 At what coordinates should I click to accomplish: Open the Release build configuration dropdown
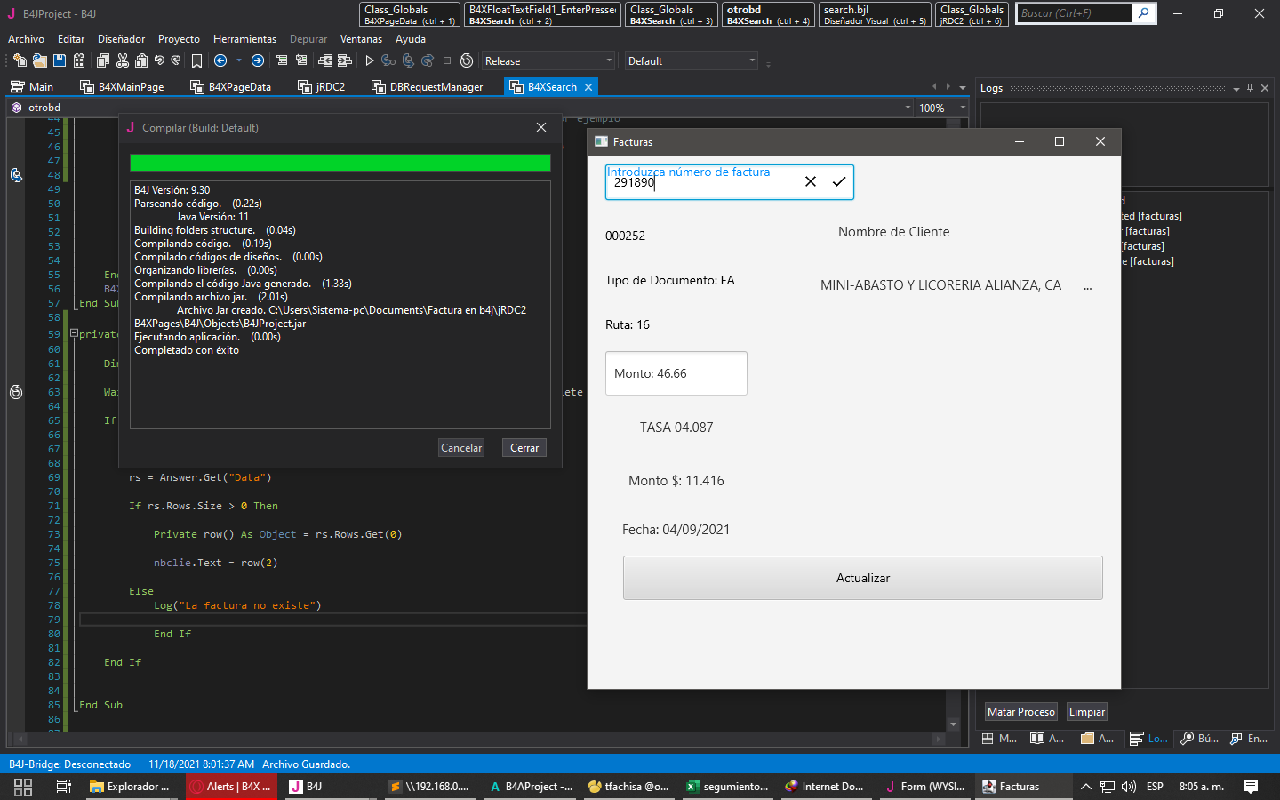pyautogui.click(x=548, y=60)
